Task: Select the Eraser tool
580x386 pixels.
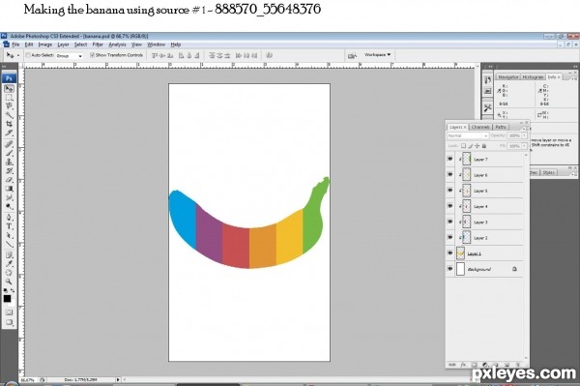Action: point(9,180)
